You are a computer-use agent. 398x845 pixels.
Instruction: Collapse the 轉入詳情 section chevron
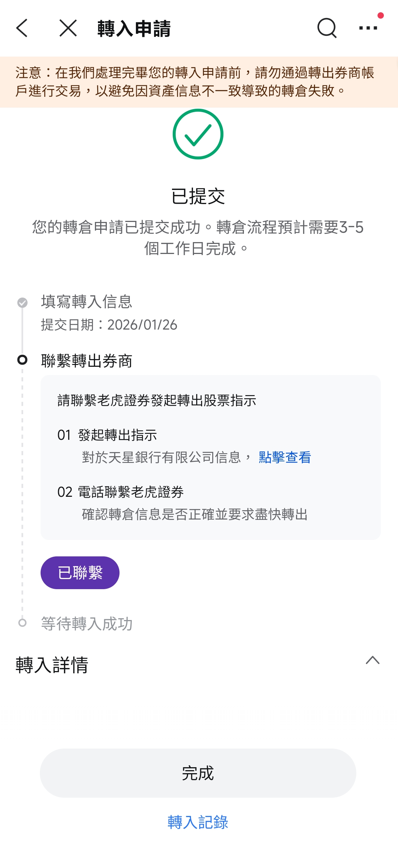coord(372,660)
